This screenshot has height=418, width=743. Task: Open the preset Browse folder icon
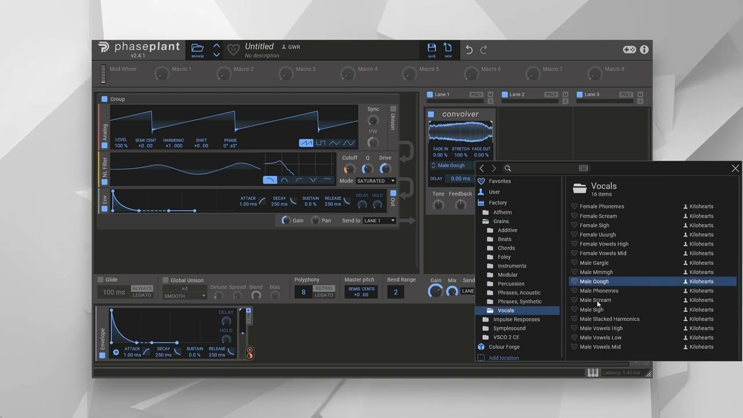tap(197, 49)
